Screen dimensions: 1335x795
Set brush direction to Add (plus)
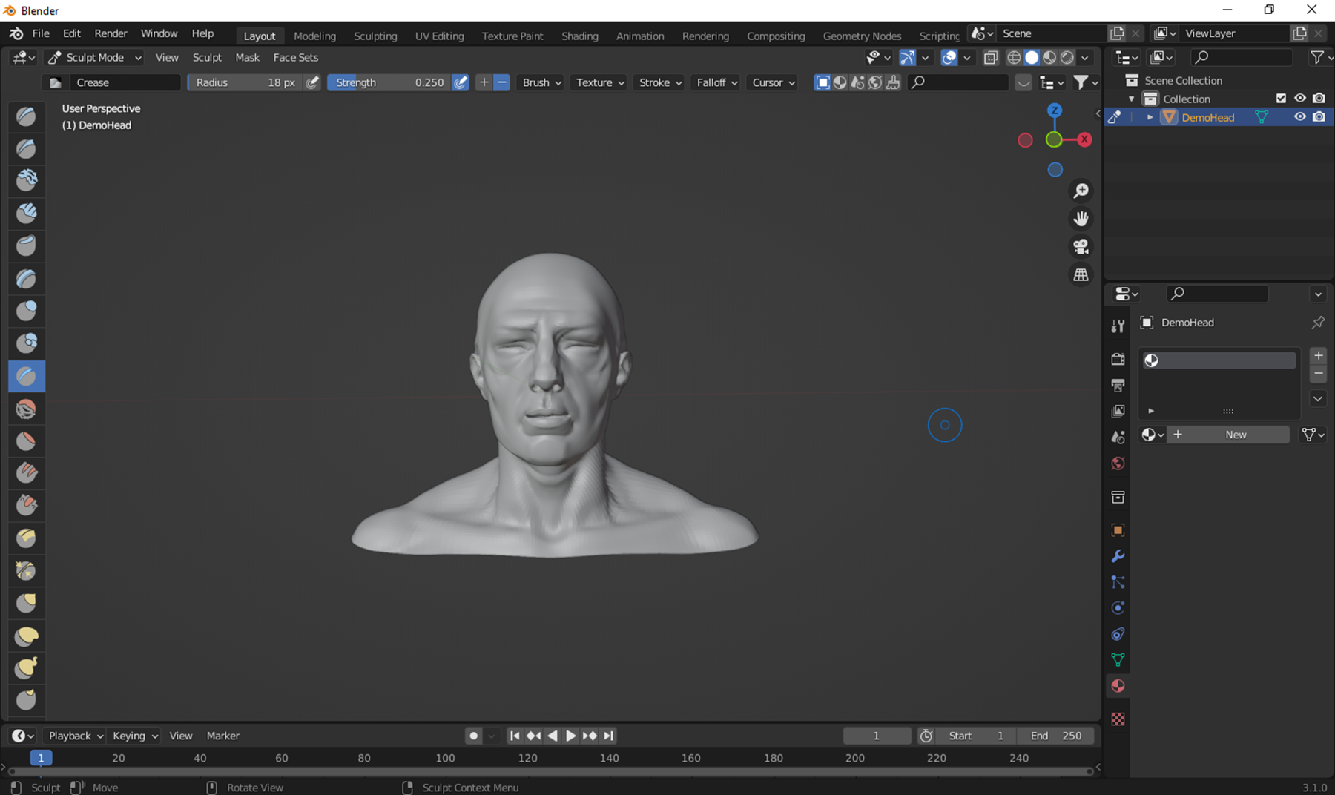(x=484, y=82)
